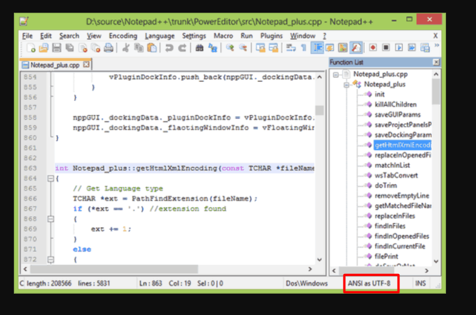
Task: Collapse the Notepad_plus class node
Action: tap(346, 84)
